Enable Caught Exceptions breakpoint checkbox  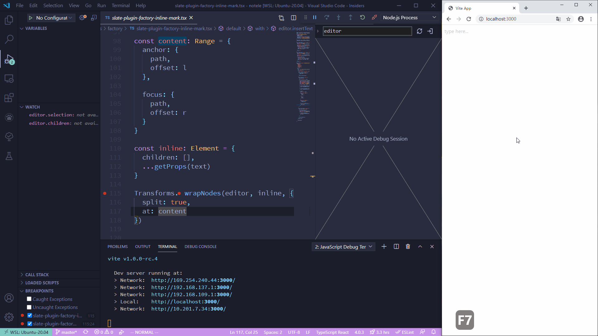(x=29, y=299)
